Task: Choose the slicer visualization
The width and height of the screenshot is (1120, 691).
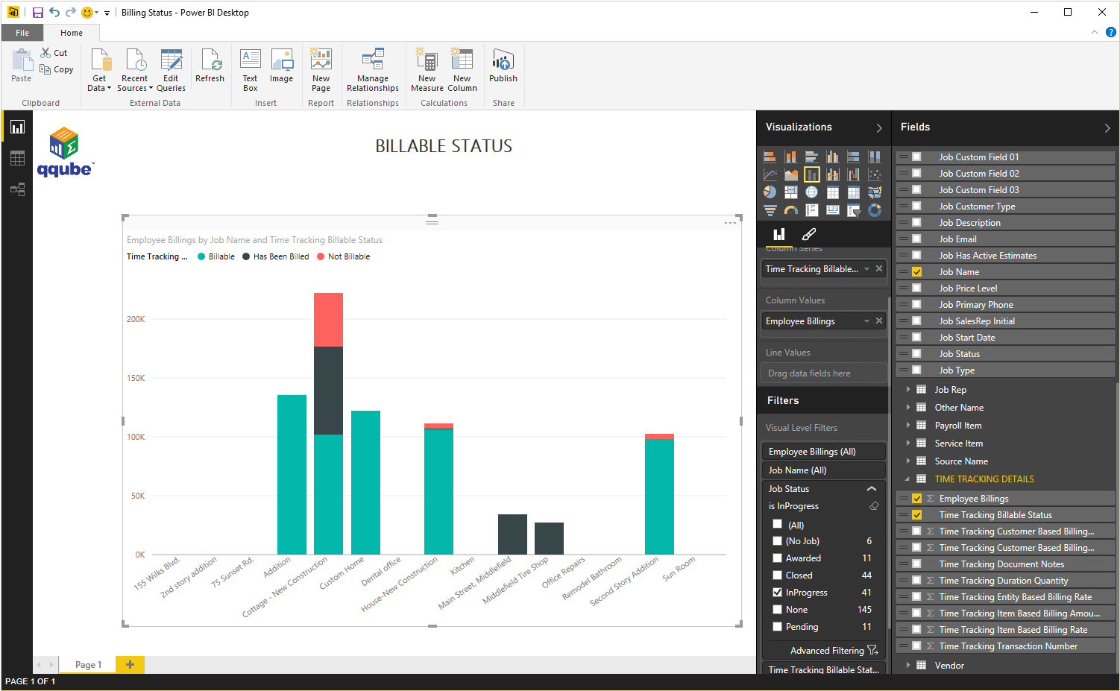Action: (x=854, y=210)
